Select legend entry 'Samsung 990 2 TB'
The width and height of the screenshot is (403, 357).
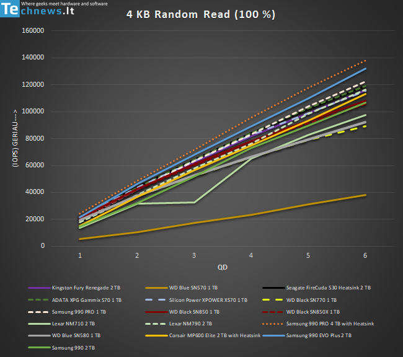click(x=61, y=348)
